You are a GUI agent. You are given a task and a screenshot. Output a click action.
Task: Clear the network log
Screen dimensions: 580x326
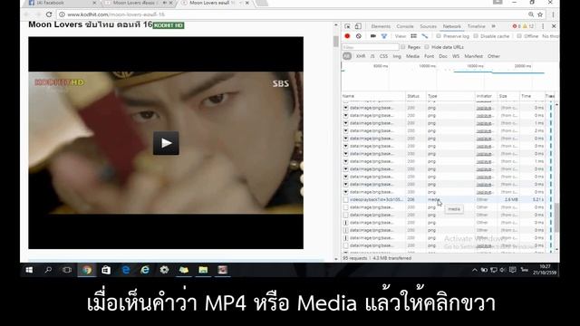click(359, 36)
